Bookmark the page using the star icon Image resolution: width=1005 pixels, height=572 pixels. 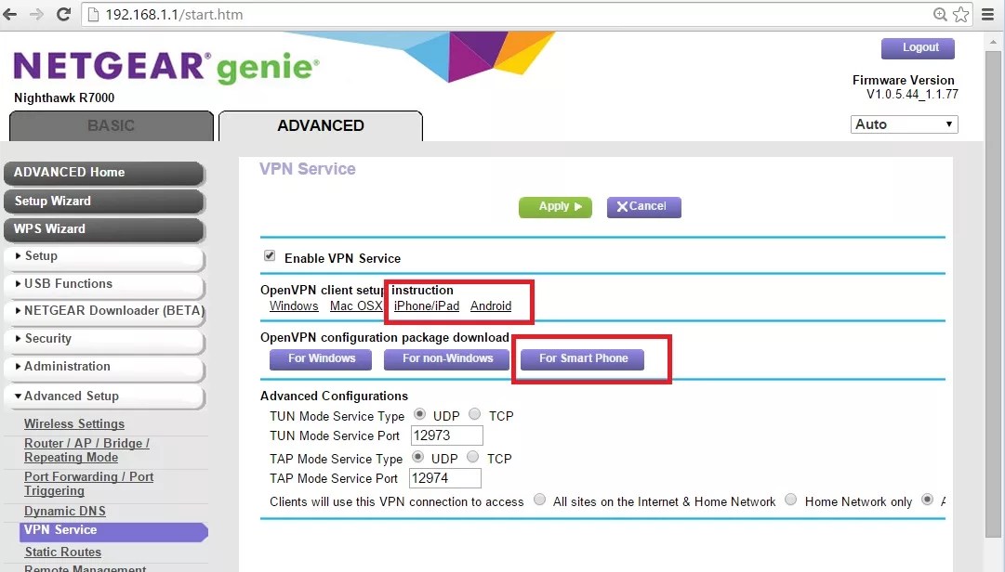click(961, 14)
